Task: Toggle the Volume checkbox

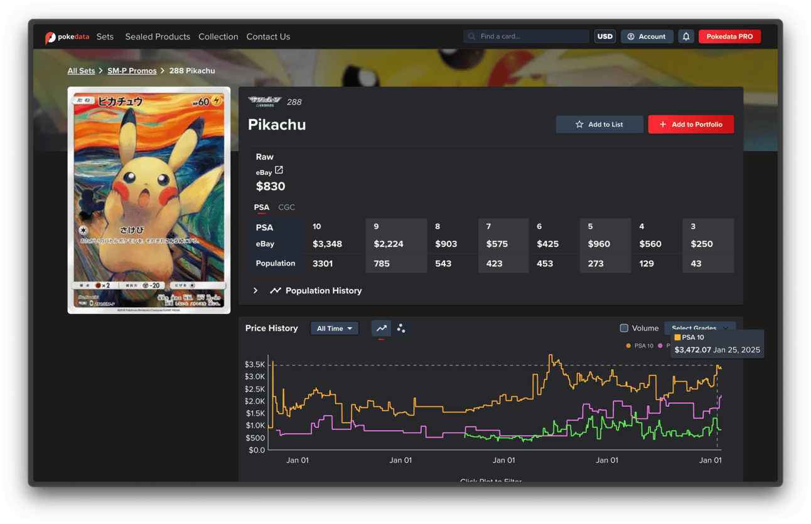Action: pyautogui.click(x=624, y=328)
